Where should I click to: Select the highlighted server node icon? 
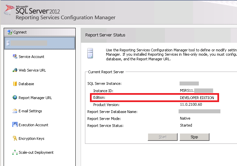tap(8, 43)
